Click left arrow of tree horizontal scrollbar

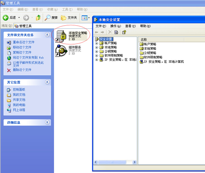(x=96, y=162)
